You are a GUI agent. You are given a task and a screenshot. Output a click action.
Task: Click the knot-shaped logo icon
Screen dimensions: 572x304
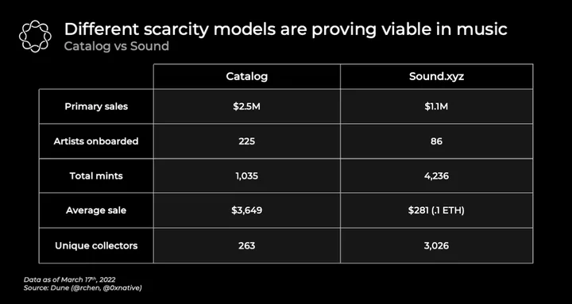35,36
